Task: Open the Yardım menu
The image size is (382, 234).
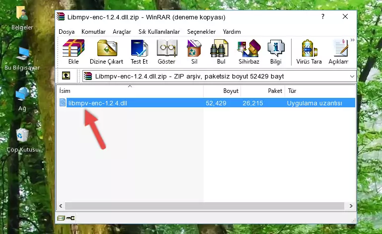Action: coord(231,32)
